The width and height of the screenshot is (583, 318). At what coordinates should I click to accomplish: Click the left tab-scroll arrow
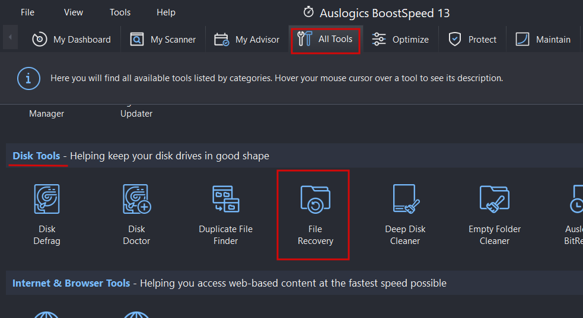coord(10,37)
